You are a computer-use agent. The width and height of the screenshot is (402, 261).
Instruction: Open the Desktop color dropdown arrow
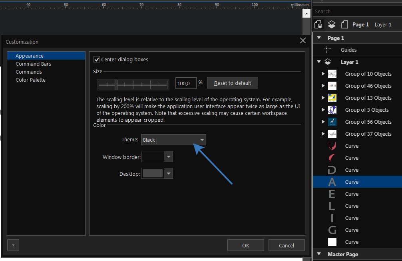169,173
